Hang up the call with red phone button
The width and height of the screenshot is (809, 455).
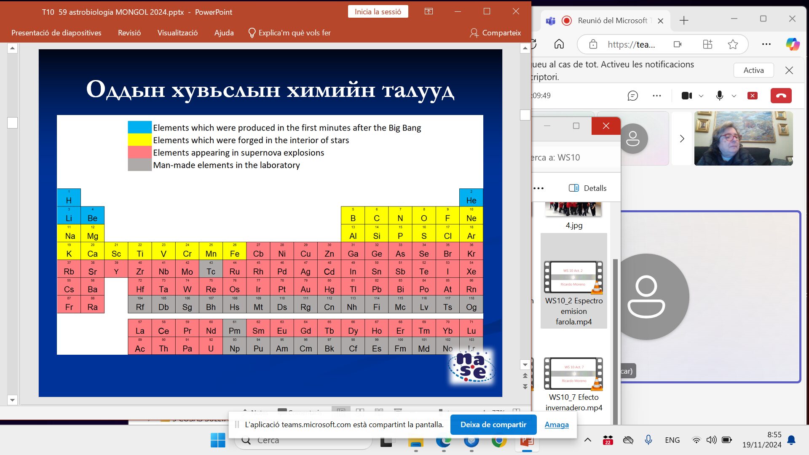click(781, 96)
